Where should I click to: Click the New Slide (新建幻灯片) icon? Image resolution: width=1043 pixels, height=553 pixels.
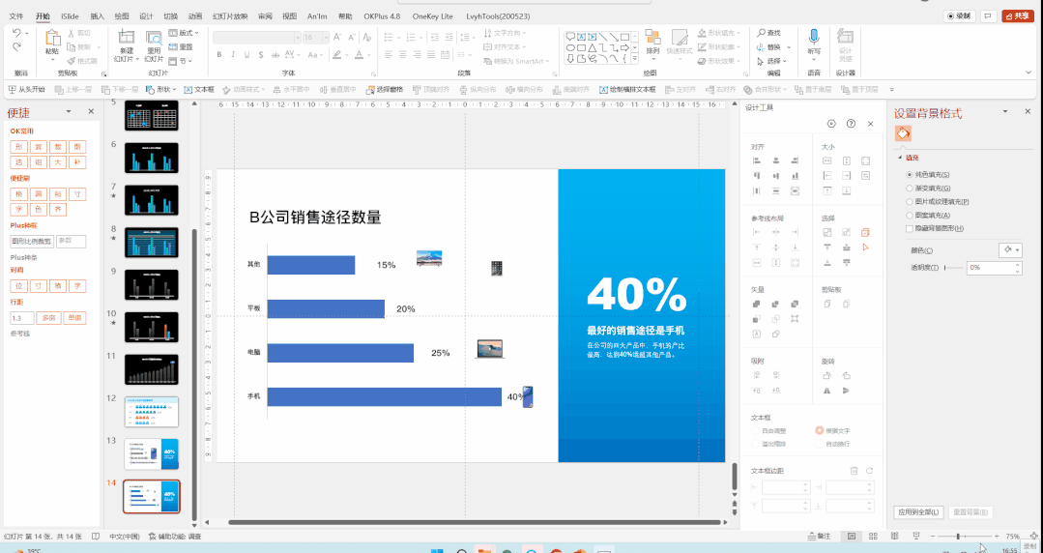coord(126,38)
